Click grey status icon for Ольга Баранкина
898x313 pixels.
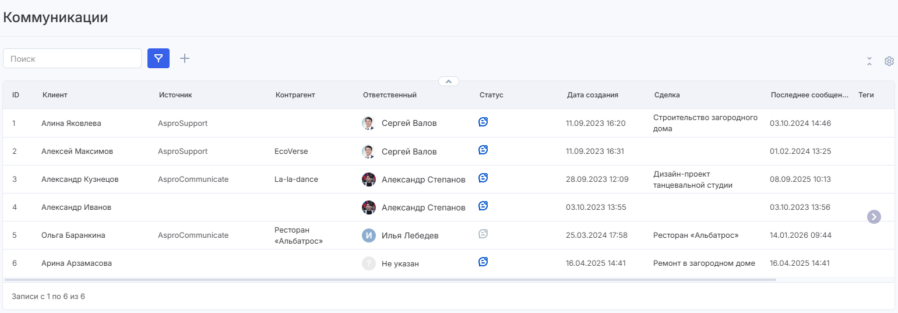[x=483, y=234]
